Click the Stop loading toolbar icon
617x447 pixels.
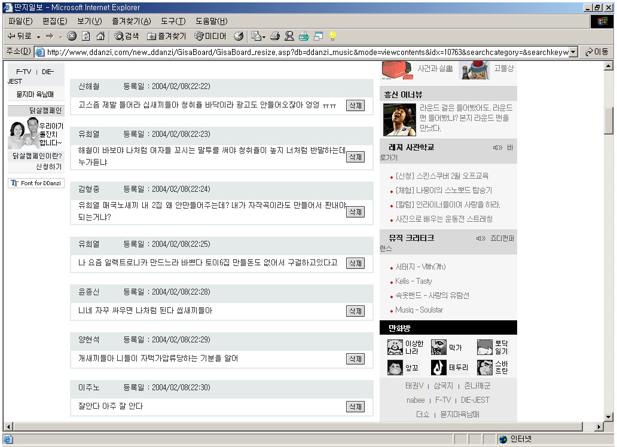(x=72, y=36)
